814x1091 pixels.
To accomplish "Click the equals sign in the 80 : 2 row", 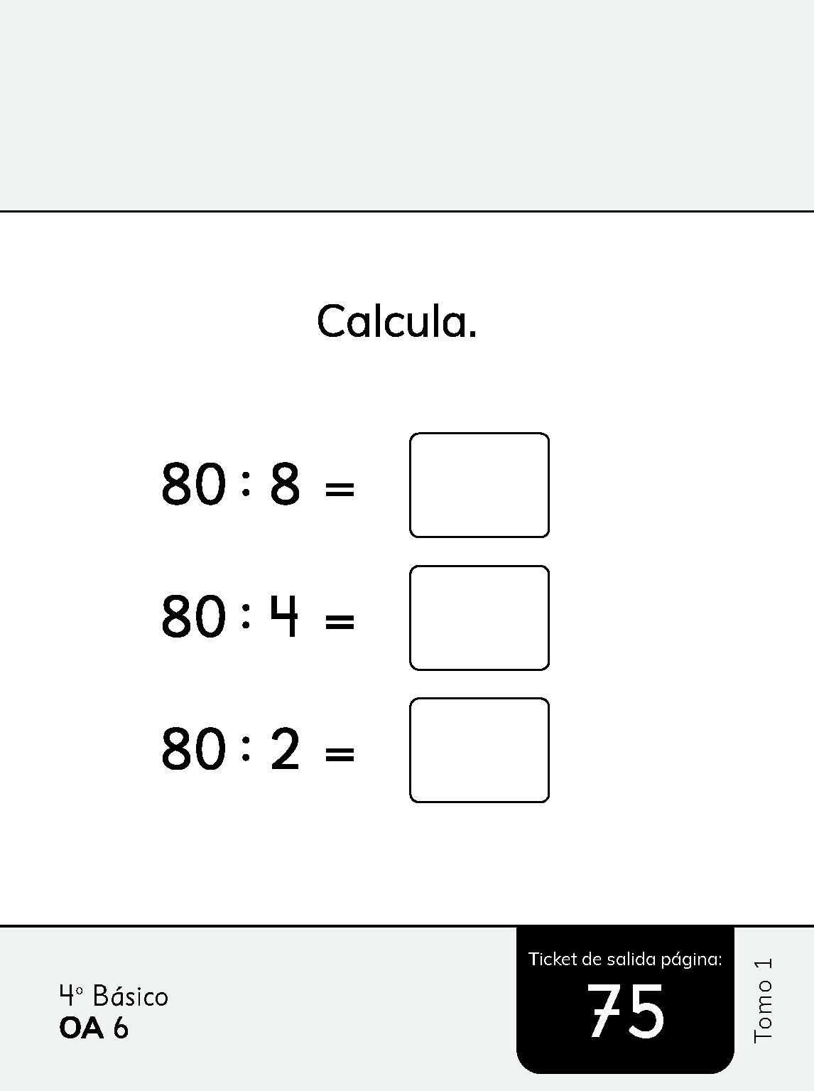I will coord(340,754).
